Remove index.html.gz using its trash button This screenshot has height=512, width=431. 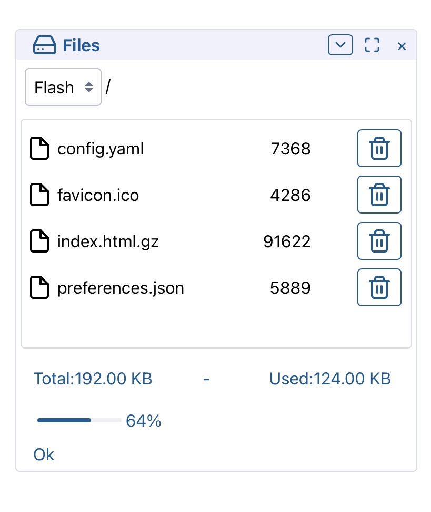tap(379, 241)
